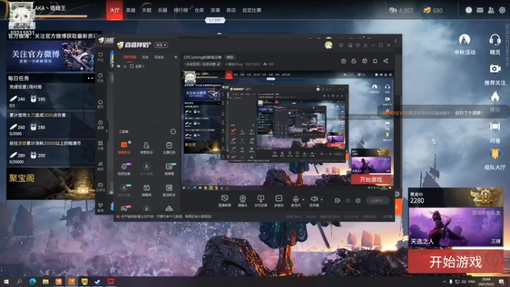Viewport: 510px width, 287px height.
Task: Expand the 每日任务 more-options dots
Action: (x=90, y=78)
